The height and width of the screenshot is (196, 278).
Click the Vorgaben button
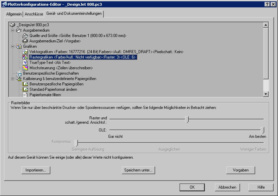(241, 170)
